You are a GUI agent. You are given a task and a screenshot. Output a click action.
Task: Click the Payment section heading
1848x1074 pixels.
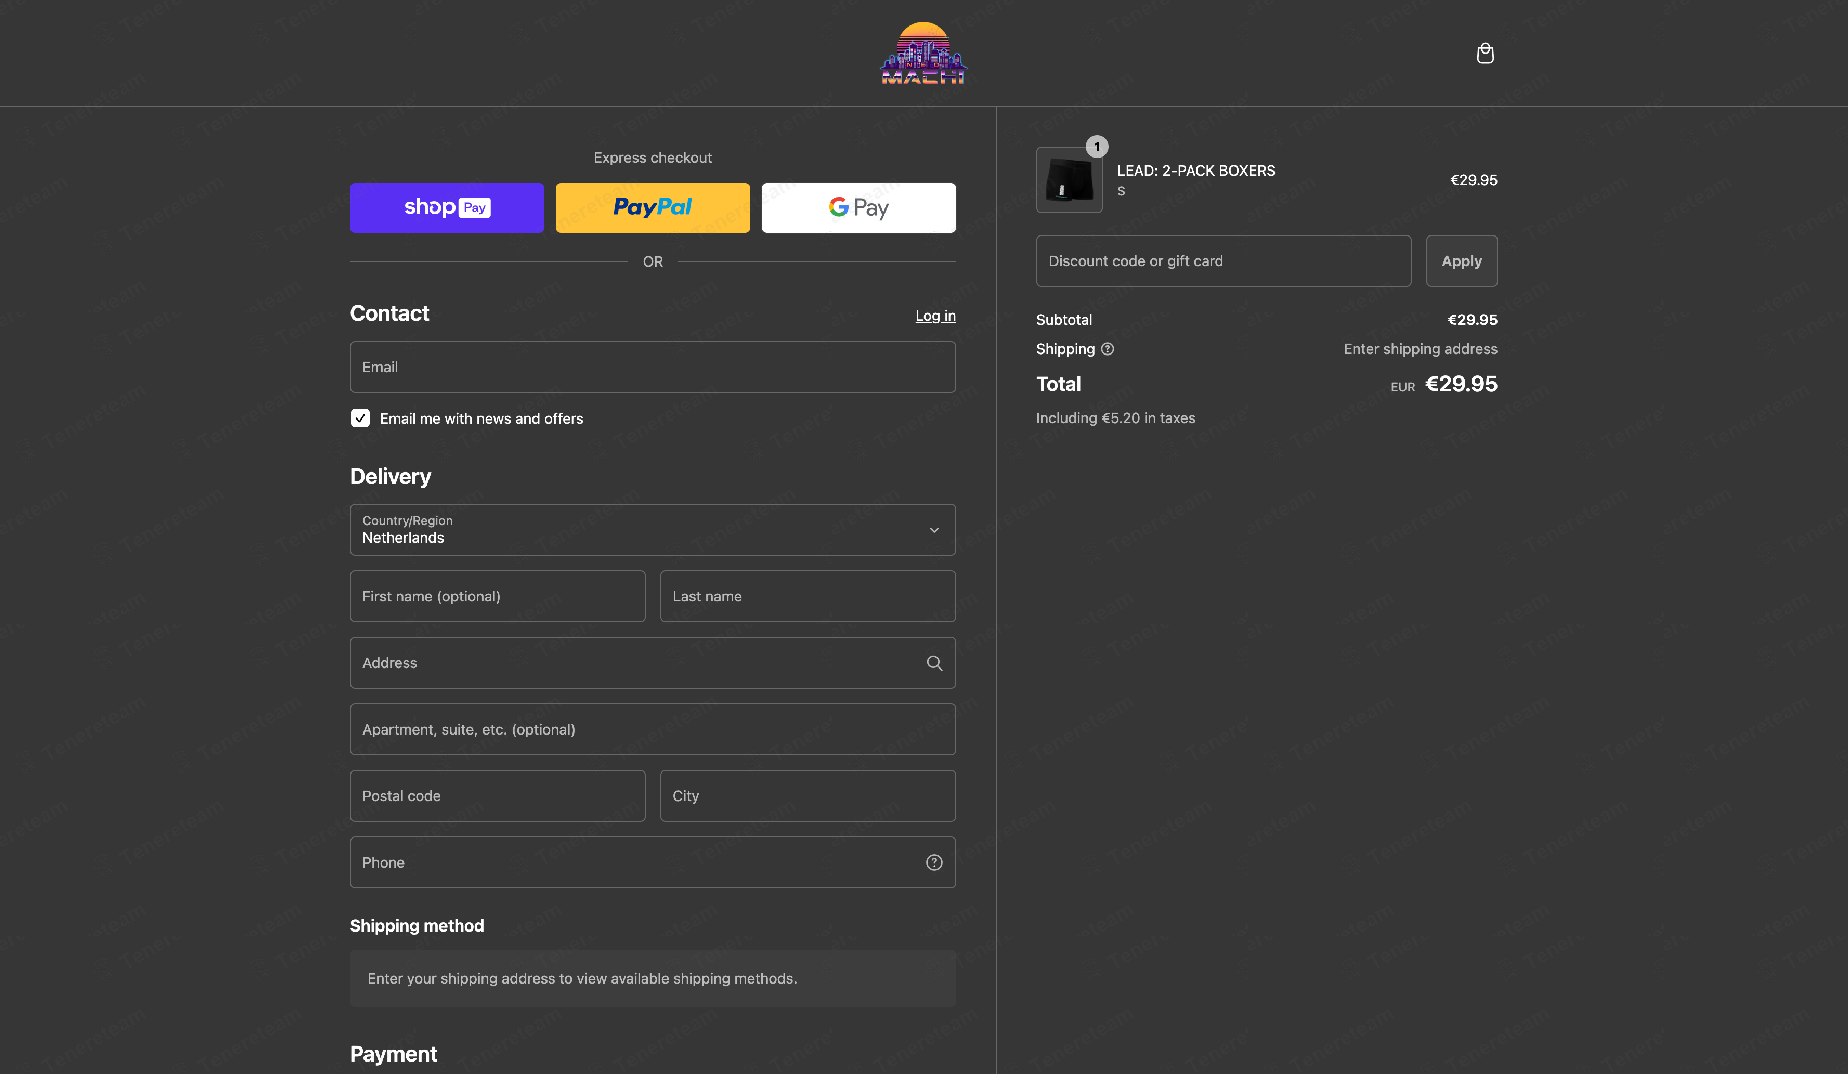click(393, 1054)
